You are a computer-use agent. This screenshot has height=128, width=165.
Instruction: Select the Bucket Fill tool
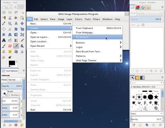click(10, 40)
